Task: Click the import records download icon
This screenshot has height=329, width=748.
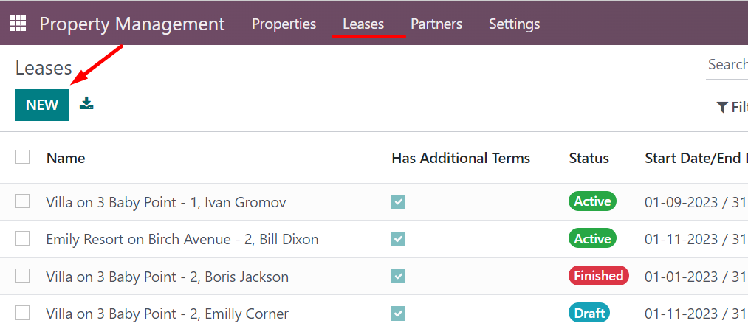Action: pos(86,103)
